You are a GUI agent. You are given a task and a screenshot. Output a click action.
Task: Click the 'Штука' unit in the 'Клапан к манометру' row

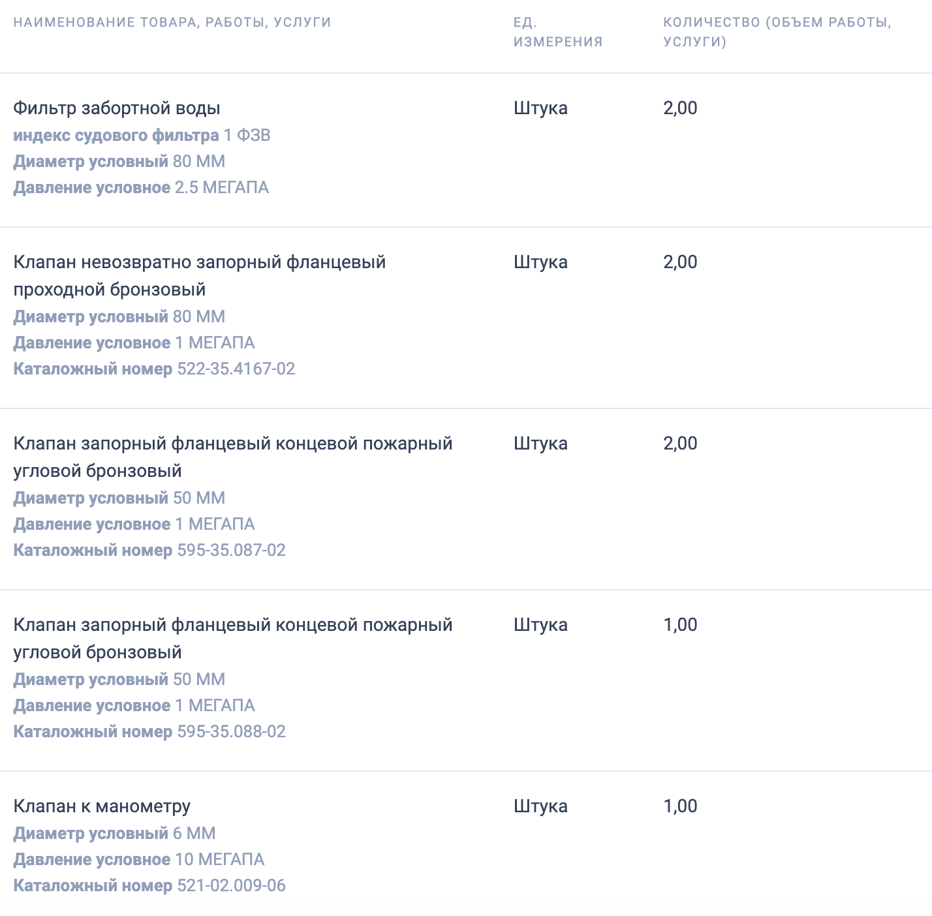point(540,806)
